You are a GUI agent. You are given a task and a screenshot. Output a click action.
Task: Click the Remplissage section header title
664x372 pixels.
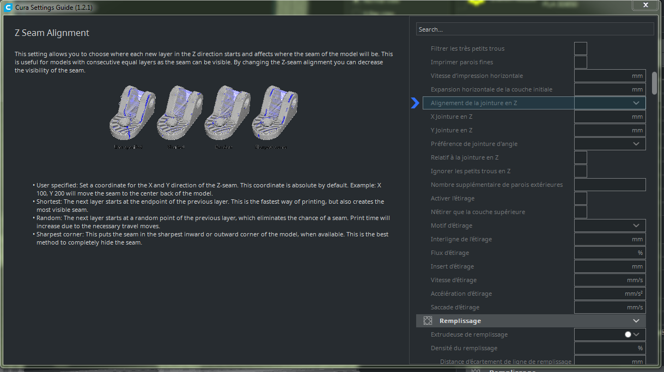(x=460, y=321)
